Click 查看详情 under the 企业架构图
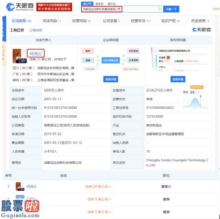This screenshot has width=220, height=219. (x=111, y=79)
